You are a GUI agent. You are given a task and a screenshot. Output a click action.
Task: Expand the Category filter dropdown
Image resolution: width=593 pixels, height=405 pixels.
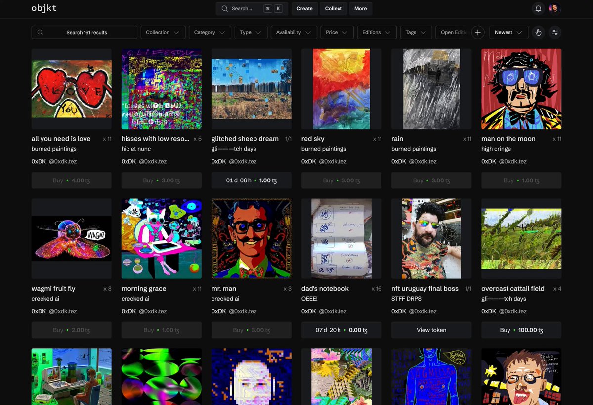coord(210,32)
